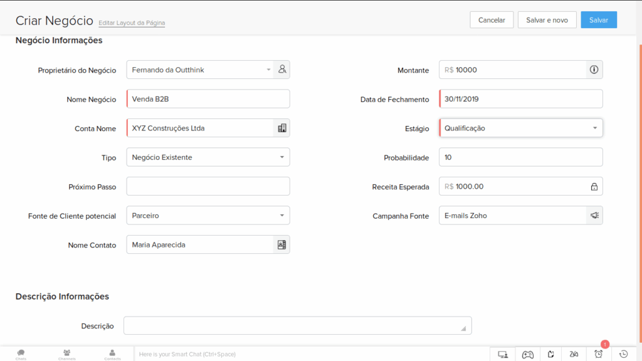Click the Nome Contato text field
This screenshot has width=642, height=361.
click(x=200, y=245)
